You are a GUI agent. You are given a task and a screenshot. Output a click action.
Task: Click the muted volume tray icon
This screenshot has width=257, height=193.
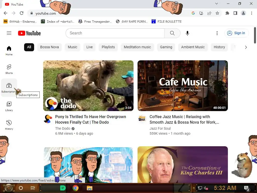click(x=206, y=188)
